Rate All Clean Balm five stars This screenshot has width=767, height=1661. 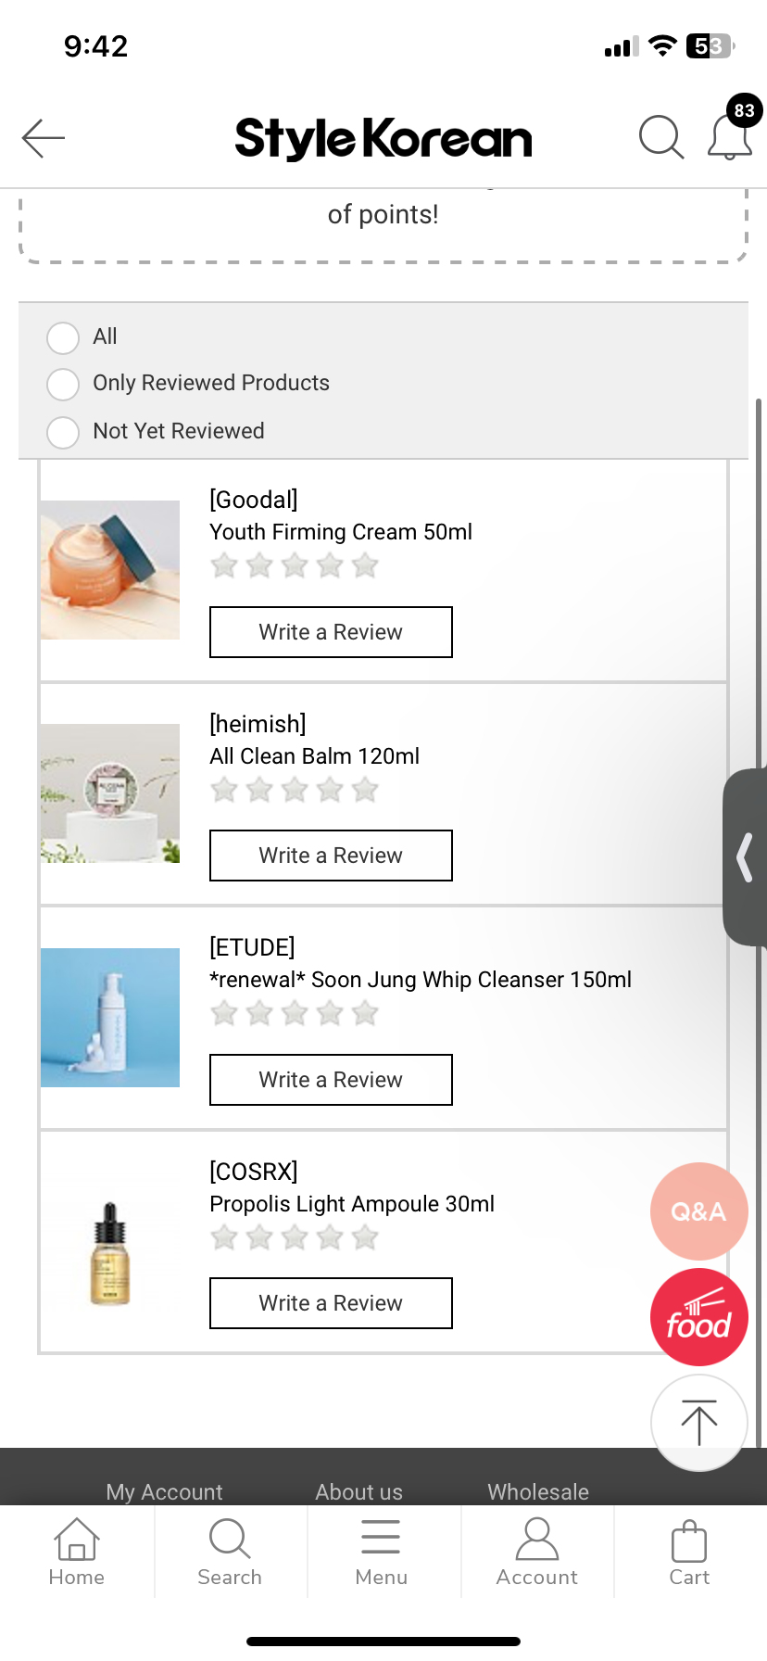(x=366, y=790)
